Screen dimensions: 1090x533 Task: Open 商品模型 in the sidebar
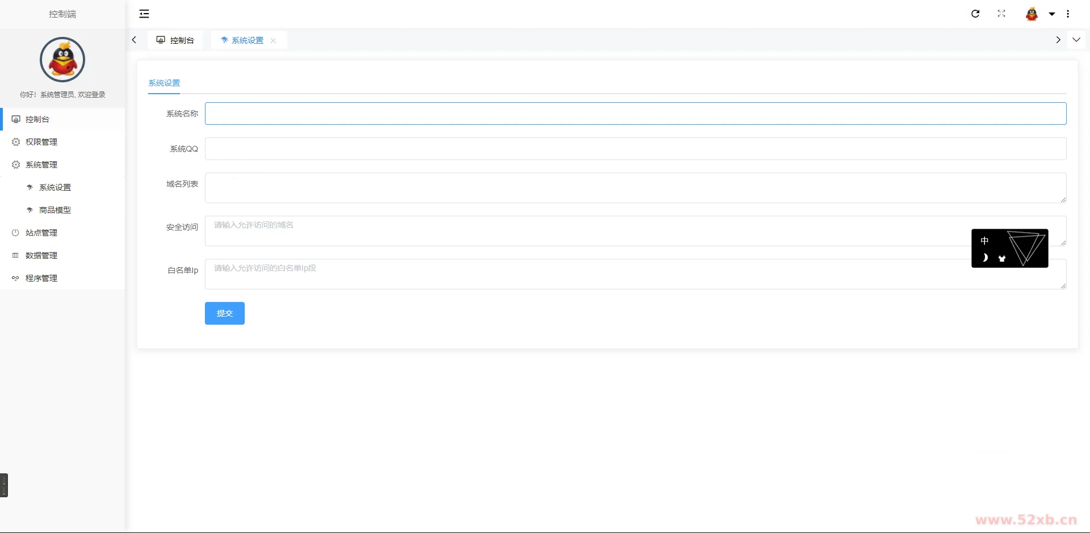click(x=55, y=210)
